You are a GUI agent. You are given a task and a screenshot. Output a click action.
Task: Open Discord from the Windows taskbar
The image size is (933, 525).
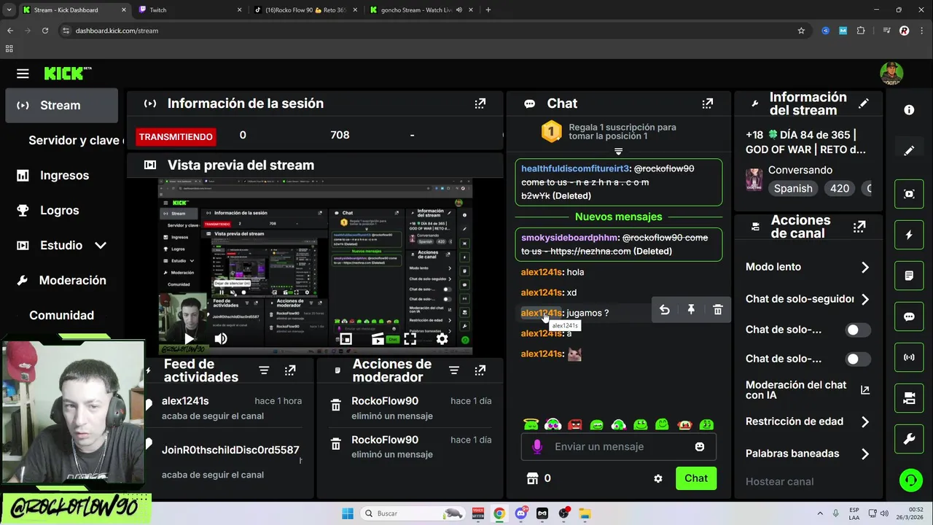pos(520,513)
